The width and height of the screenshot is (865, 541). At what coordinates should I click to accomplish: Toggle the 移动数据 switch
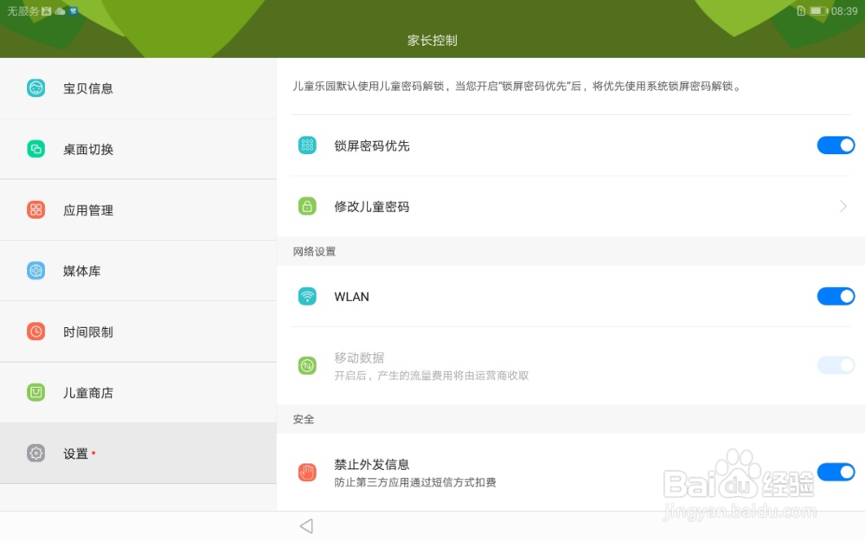(836, 365)
